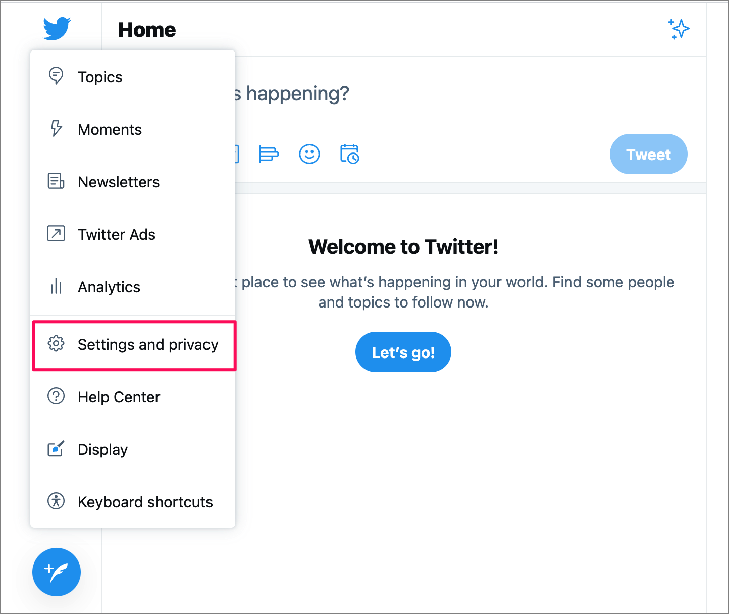
Task: Open Keyboard shortcuts from the menu
Action: point(145,501)
